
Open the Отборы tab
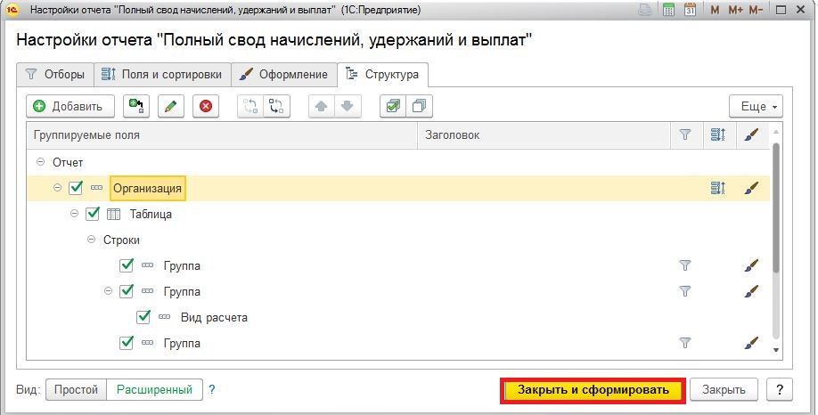click(x=55, y=75)
